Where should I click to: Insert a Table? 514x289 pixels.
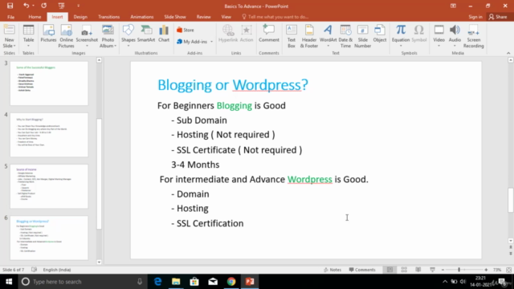(x=29, y=36)
